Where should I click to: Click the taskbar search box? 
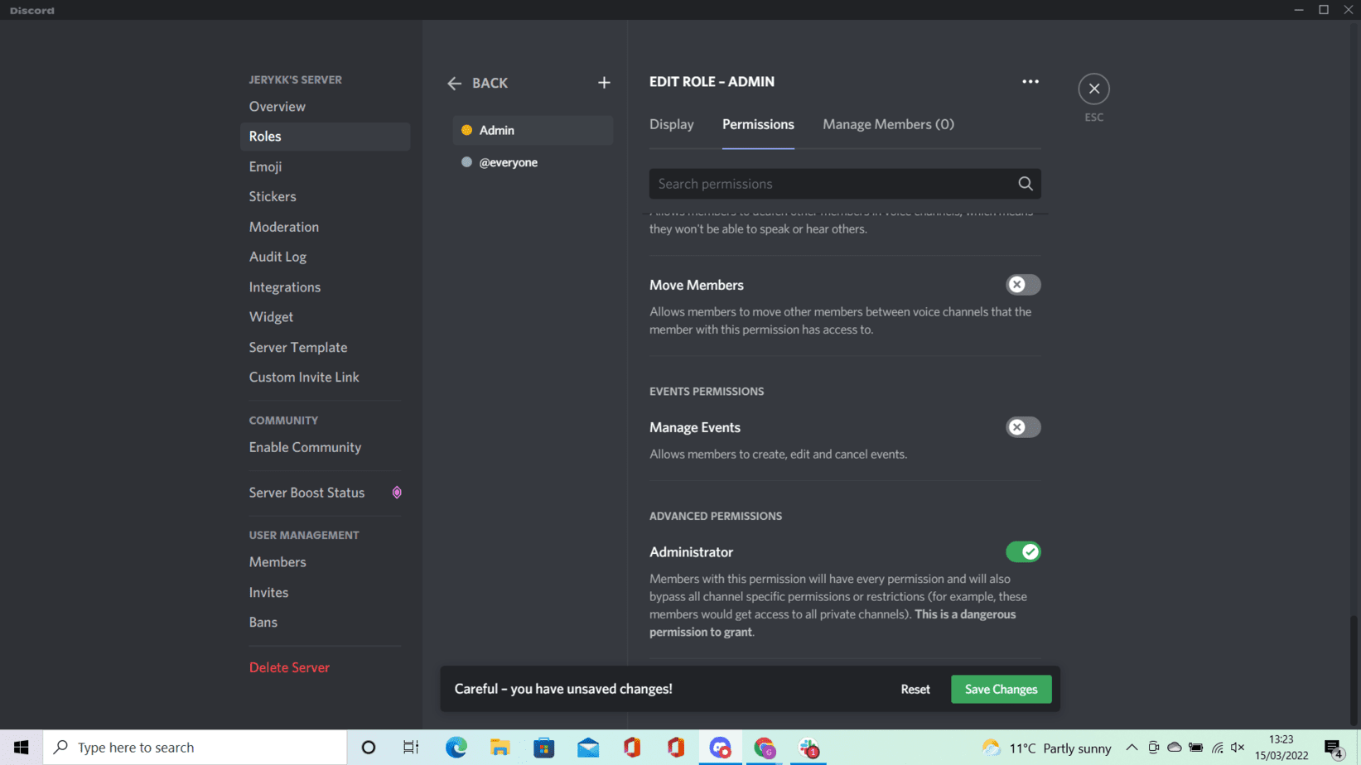(195, 748)
